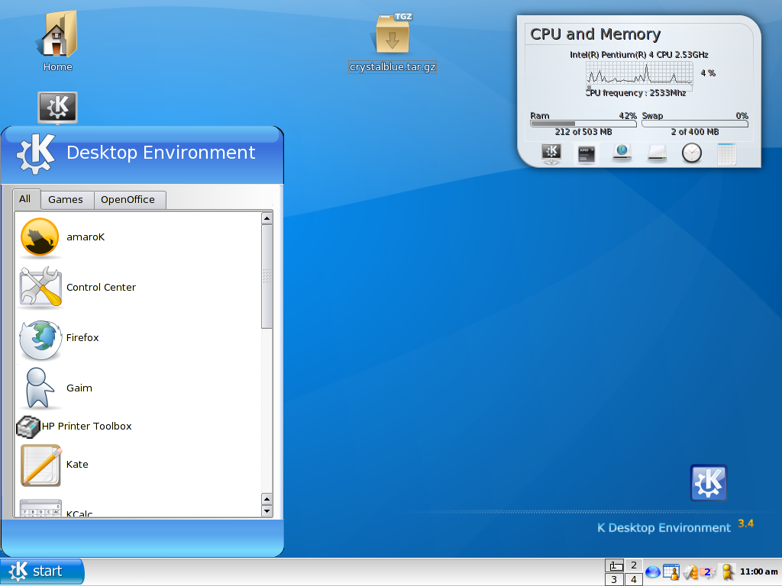The image size is (782, 586).
Task: Select the network drive globe icon
Action: 622,152
